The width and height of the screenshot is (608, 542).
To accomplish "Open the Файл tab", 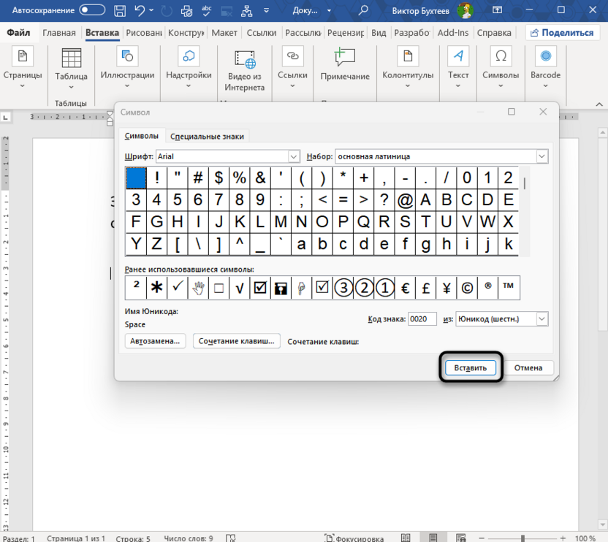I will coord(18,33).
